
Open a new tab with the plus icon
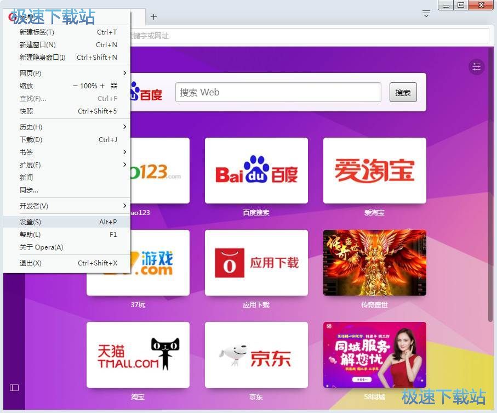coord(154,17)
